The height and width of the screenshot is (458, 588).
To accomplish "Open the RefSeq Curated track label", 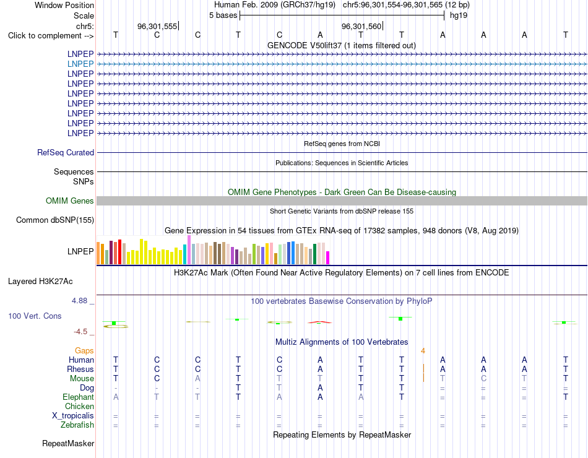I will (x=66, y=153).
